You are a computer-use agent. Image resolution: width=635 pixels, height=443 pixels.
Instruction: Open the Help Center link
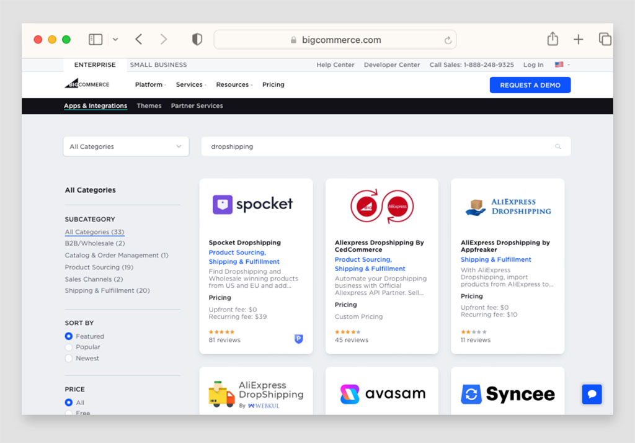coord(335,65)
